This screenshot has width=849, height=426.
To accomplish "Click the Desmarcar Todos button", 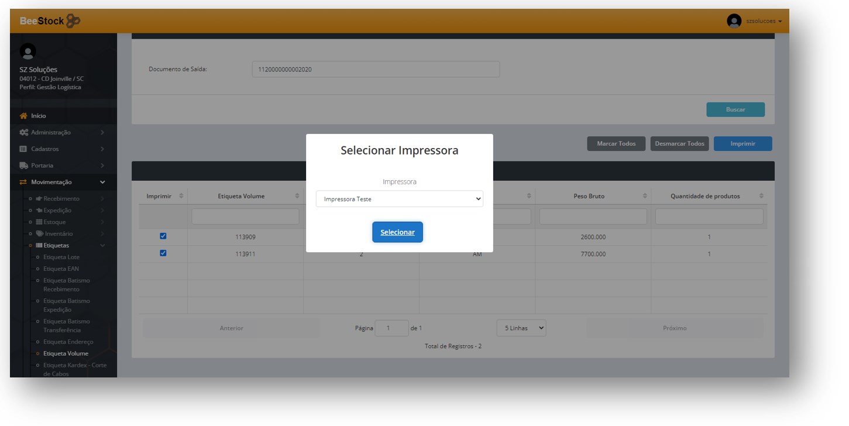I will coord(679,144).
